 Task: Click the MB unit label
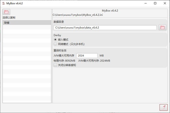(x=102, y=56)
